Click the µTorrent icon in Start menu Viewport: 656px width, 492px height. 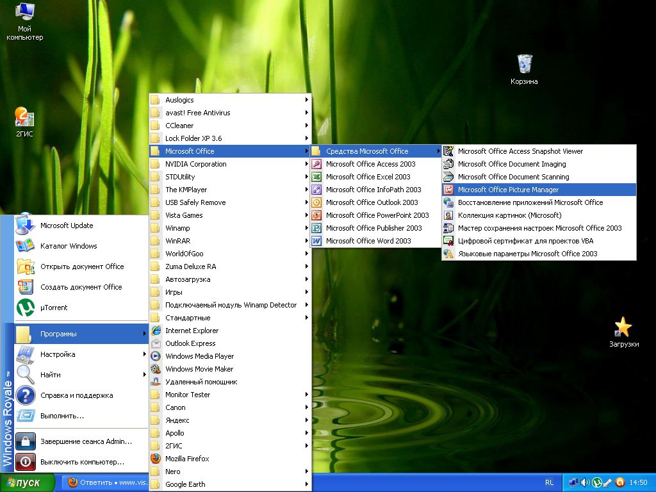[25, 307]
